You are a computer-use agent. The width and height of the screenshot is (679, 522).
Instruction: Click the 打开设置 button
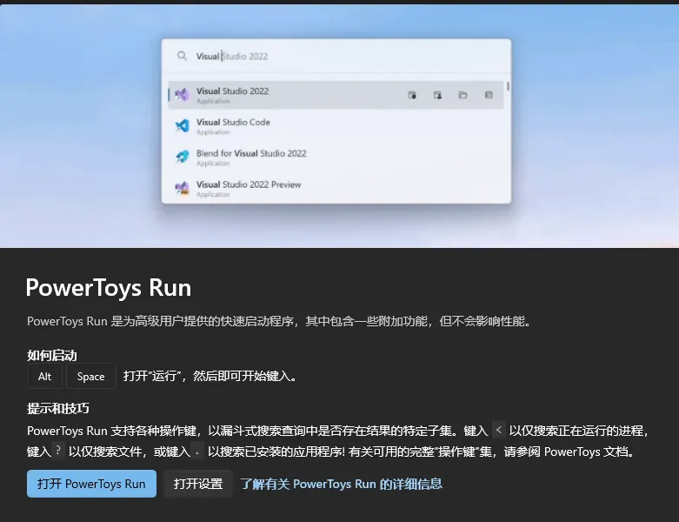[198, 484]
